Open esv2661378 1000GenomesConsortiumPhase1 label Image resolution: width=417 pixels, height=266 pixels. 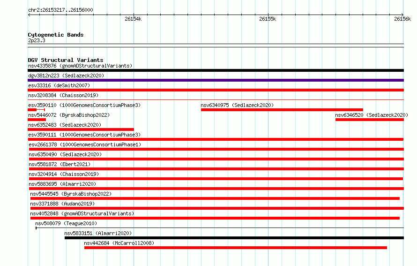(85, 144)
